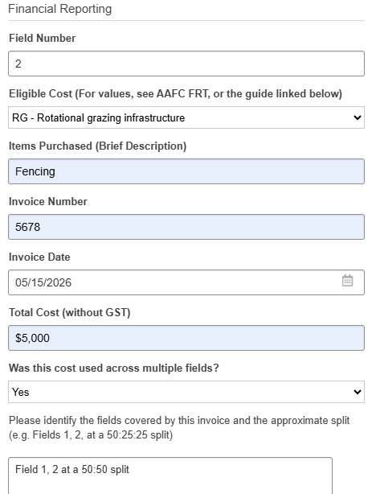Open the Invoice Date calendar picker icon

click(347, 281)
